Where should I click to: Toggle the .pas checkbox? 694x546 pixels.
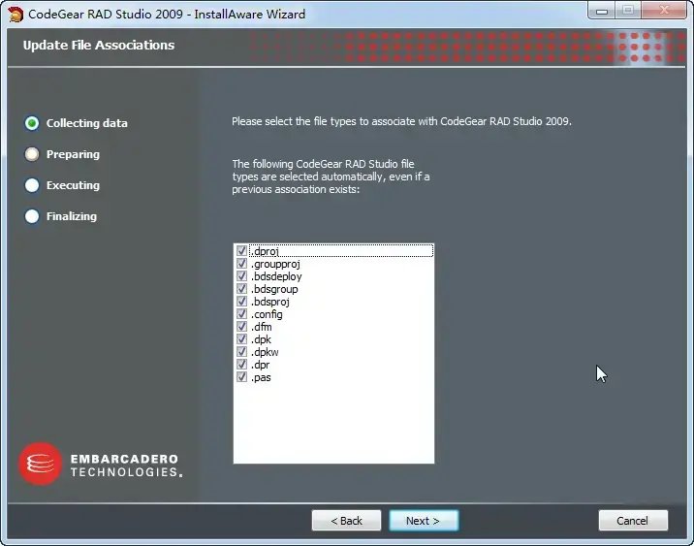(x=241, y=377)
